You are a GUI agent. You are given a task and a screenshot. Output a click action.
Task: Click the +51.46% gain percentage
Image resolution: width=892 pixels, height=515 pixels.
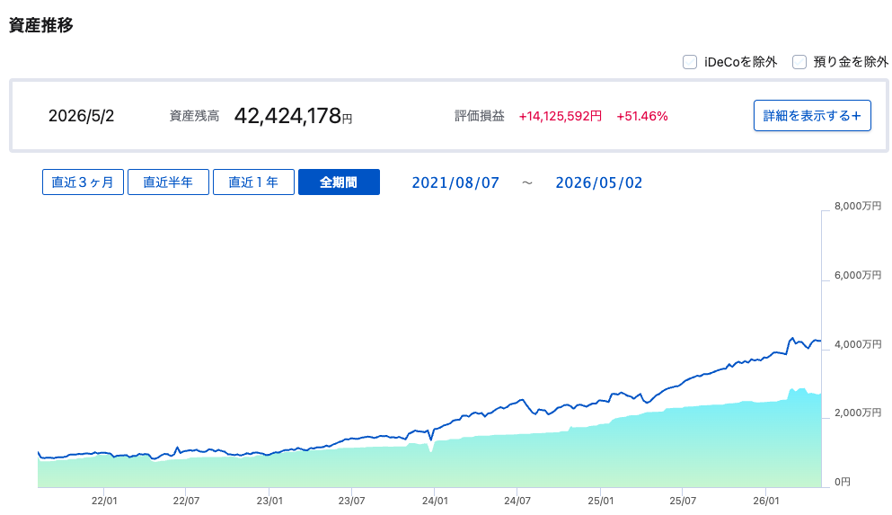point(642,116)
